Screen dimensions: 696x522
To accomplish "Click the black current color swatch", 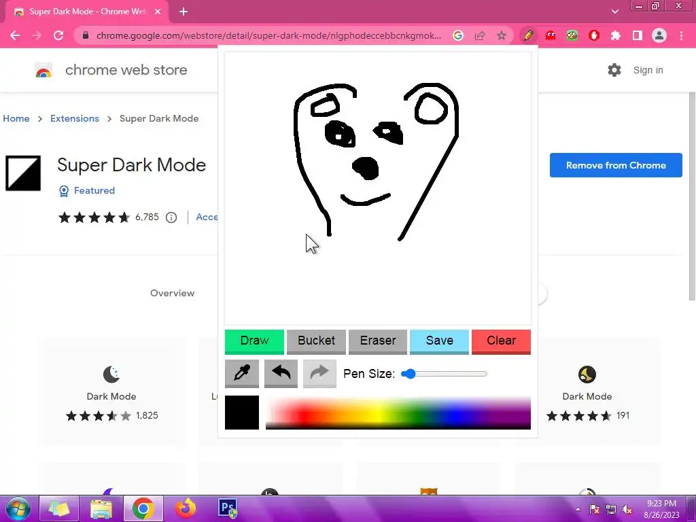I will (242, 413).
